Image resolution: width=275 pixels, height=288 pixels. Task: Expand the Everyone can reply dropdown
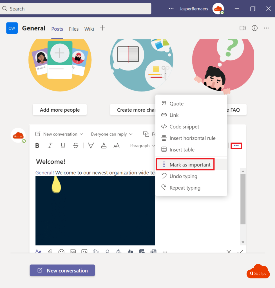tap(111, 134)
